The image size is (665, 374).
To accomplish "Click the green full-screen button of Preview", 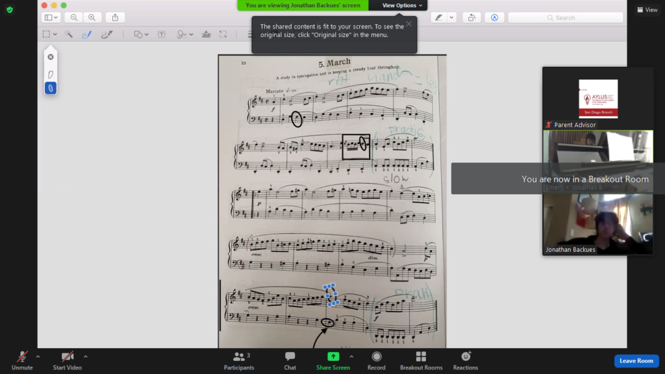I will click(x=64, y=5).
